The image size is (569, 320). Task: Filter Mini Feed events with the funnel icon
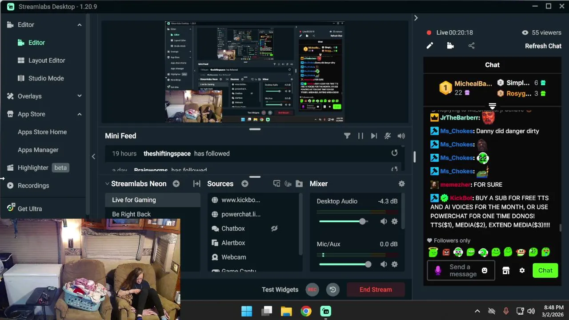[347, 136]
